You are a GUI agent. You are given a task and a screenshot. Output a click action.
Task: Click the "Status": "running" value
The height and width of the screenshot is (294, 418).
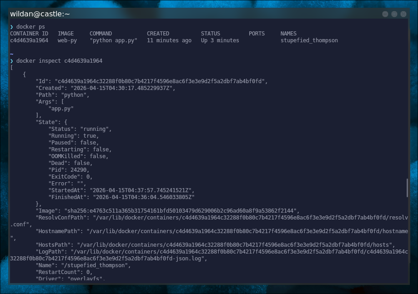coord(96,129)
